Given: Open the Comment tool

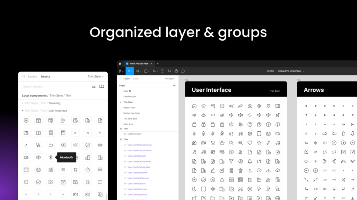Looking at the screenshot, I should point(183,71).
